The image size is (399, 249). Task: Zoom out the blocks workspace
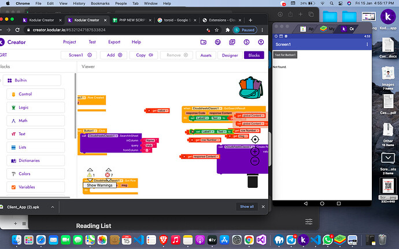(x=255, y=162)
